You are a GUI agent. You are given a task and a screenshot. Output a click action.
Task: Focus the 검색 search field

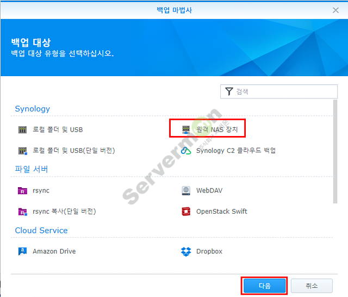point(279,91)
